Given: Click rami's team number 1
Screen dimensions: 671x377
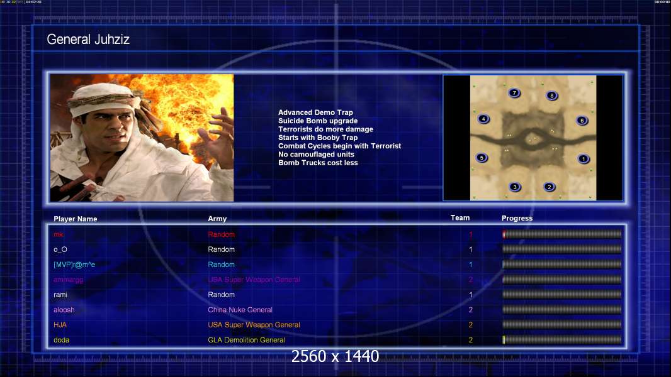Looking at the screenshot, I should pos(470,295).
